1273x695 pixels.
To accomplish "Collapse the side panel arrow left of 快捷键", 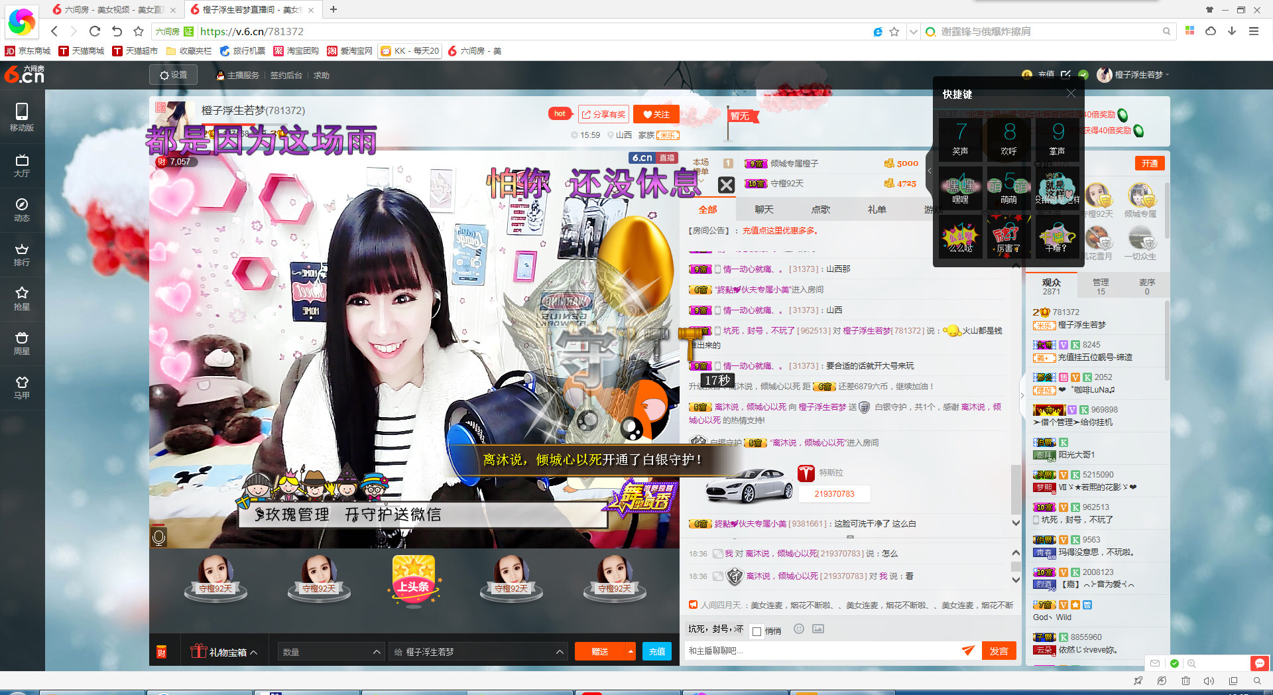I will 930,171.
